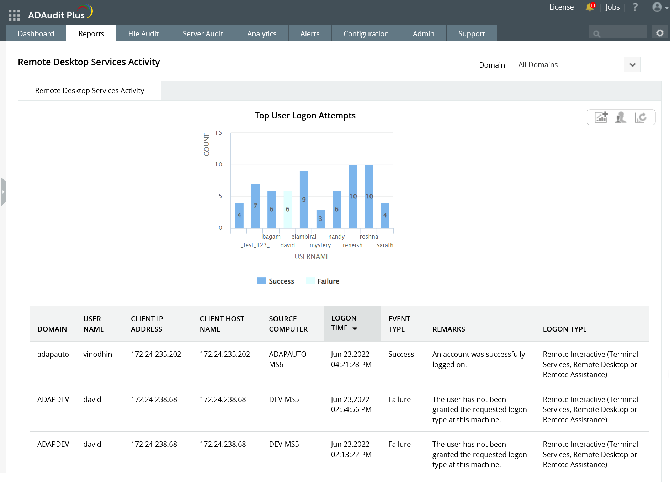Switch to the File Audit tab
This screenshot has height=482, width=670.
[x=143, y=33]
